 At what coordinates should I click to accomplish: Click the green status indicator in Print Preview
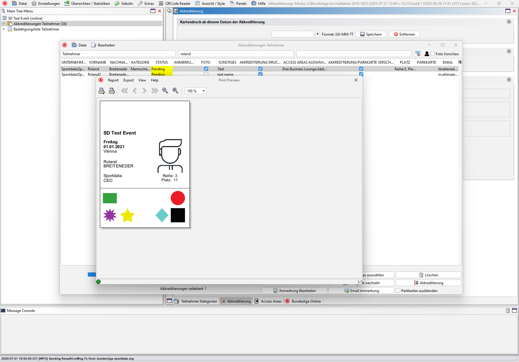click(98, 282)
